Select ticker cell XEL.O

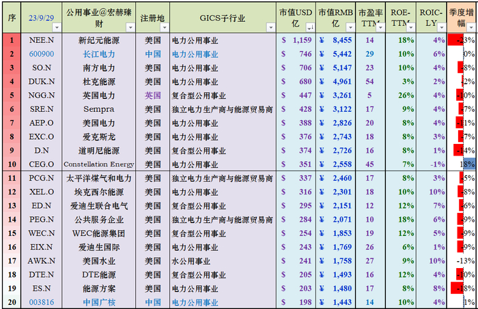[42, 192]
